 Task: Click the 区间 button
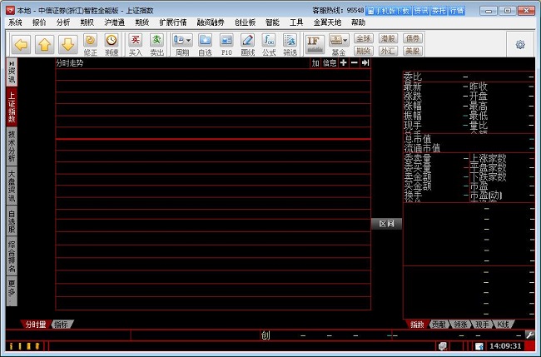tap(386, 224)
